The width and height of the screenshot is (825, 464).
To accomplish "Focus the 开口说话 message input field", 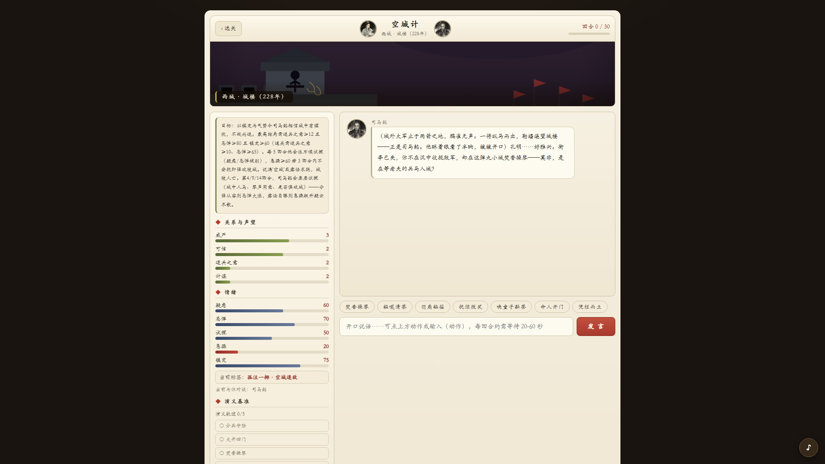I will click(x=456, y=327).
